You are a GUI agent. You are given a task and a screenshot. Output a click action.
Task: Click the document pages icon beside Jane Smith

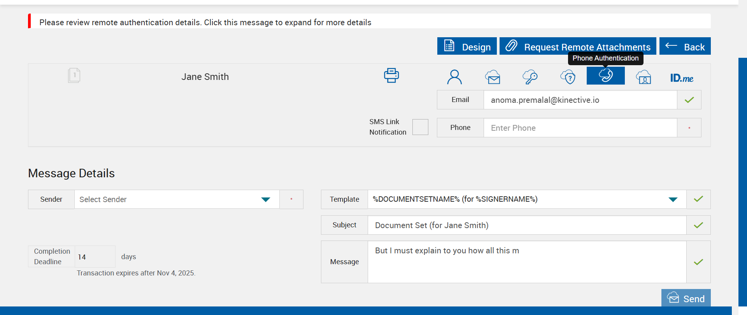pos(74,75)
